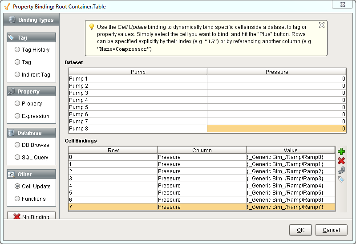Select the Pump 1 row in Dataset
This screenshot has height=244, width=356.
(x=138, y=79)
